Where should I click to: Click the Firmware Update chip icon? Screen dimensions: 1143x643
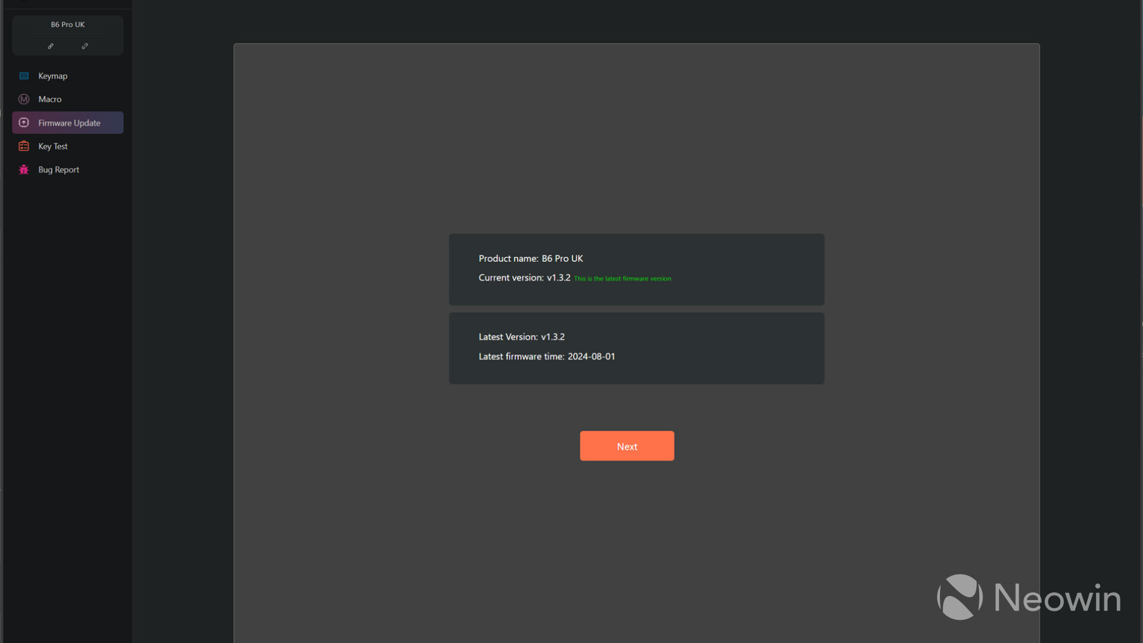click(24, 123)
